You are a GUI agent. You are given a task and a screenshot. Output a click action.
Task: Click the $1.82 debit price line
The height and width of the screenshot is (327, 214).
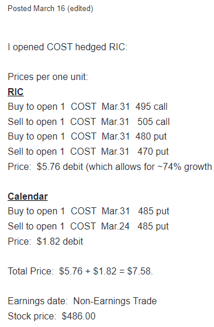tap(45, 241)
